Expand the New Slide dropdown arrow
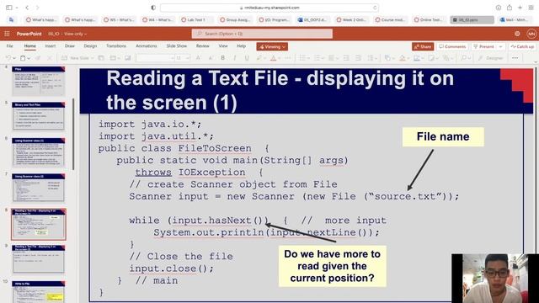Image resolution: width=539 pixels, height=303 pixels. coord(93,58)
